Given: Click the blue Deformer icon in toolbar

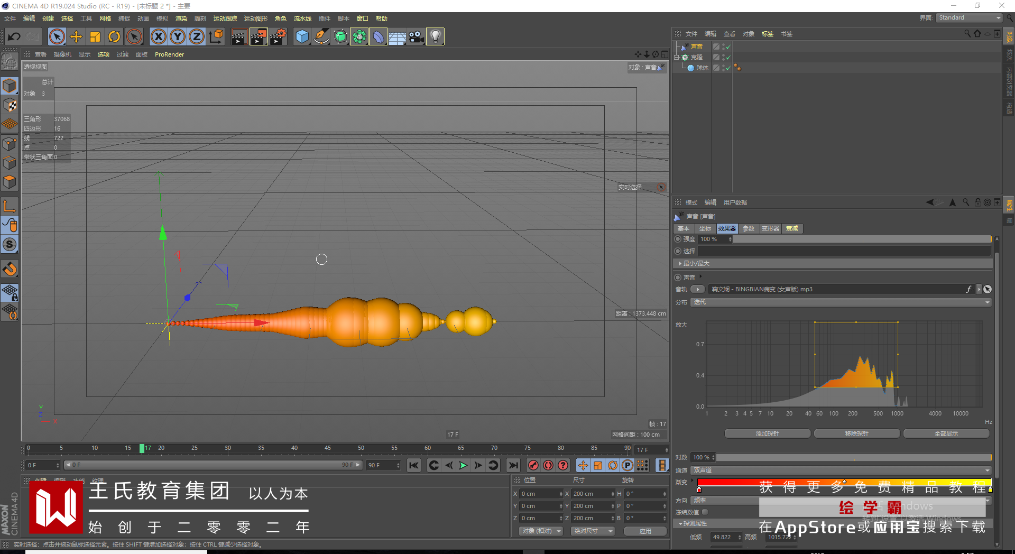Looking at the screenshot, I should [x=378, y=36].
